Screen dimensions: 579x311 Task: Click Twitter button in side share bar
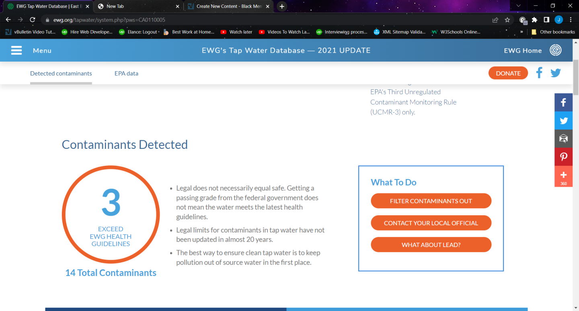coord(563,121)
